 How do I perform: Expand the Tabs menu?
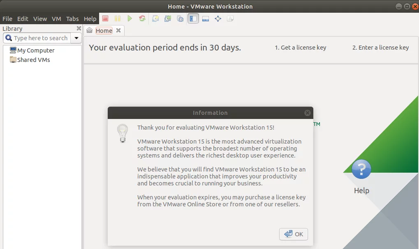(x=72, y=19)
